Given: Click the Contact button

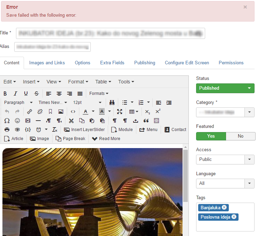Looking at the screenshot, I should pos(175,130).
